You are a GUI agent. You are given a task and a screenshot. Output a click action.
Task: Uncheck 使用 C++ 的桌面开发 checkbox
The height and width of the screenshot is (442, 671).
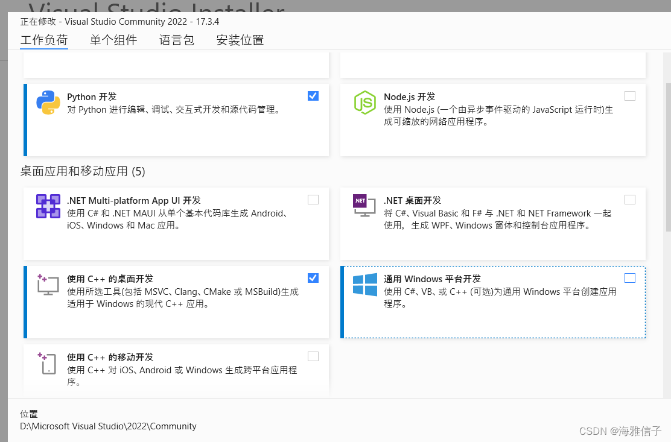pyautogui.click(x=313, y=278)
